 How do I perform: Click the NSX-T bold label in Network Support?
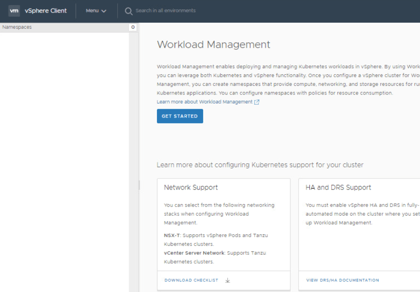(171, 235)
